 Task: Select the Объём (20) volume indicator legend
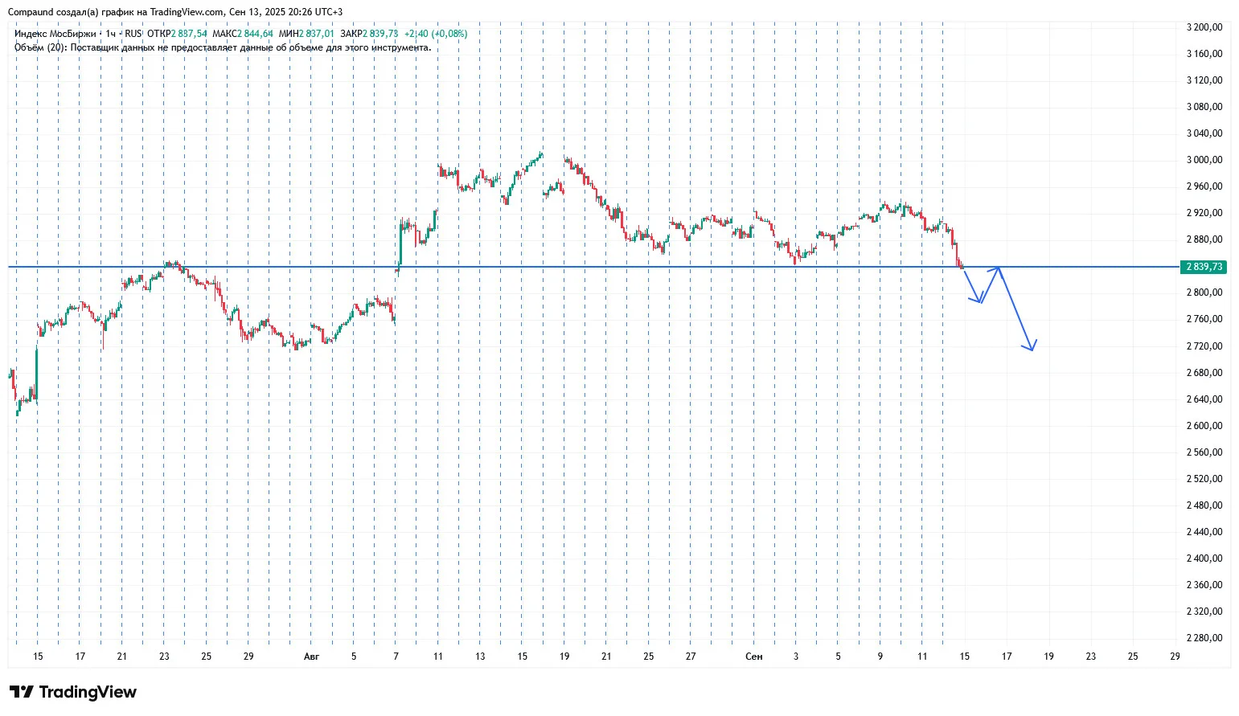click(223, 47)
